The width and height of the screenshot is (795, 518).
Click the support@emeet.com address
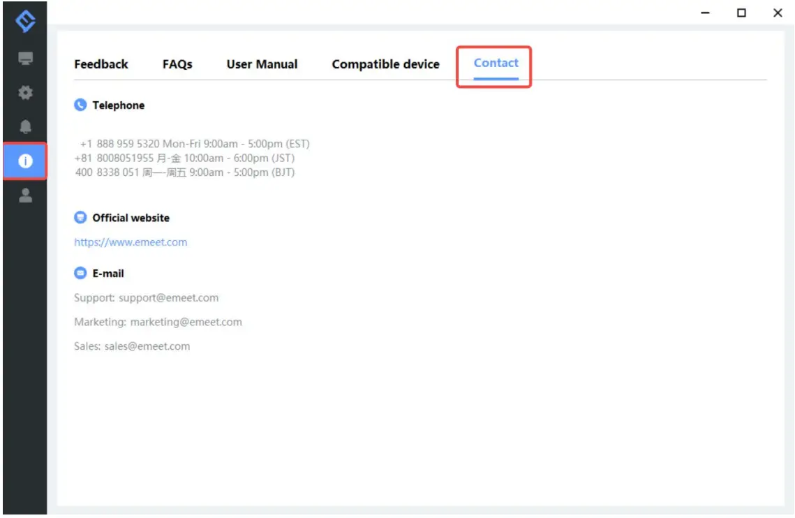pyautogui.click(x=168, y=298)
